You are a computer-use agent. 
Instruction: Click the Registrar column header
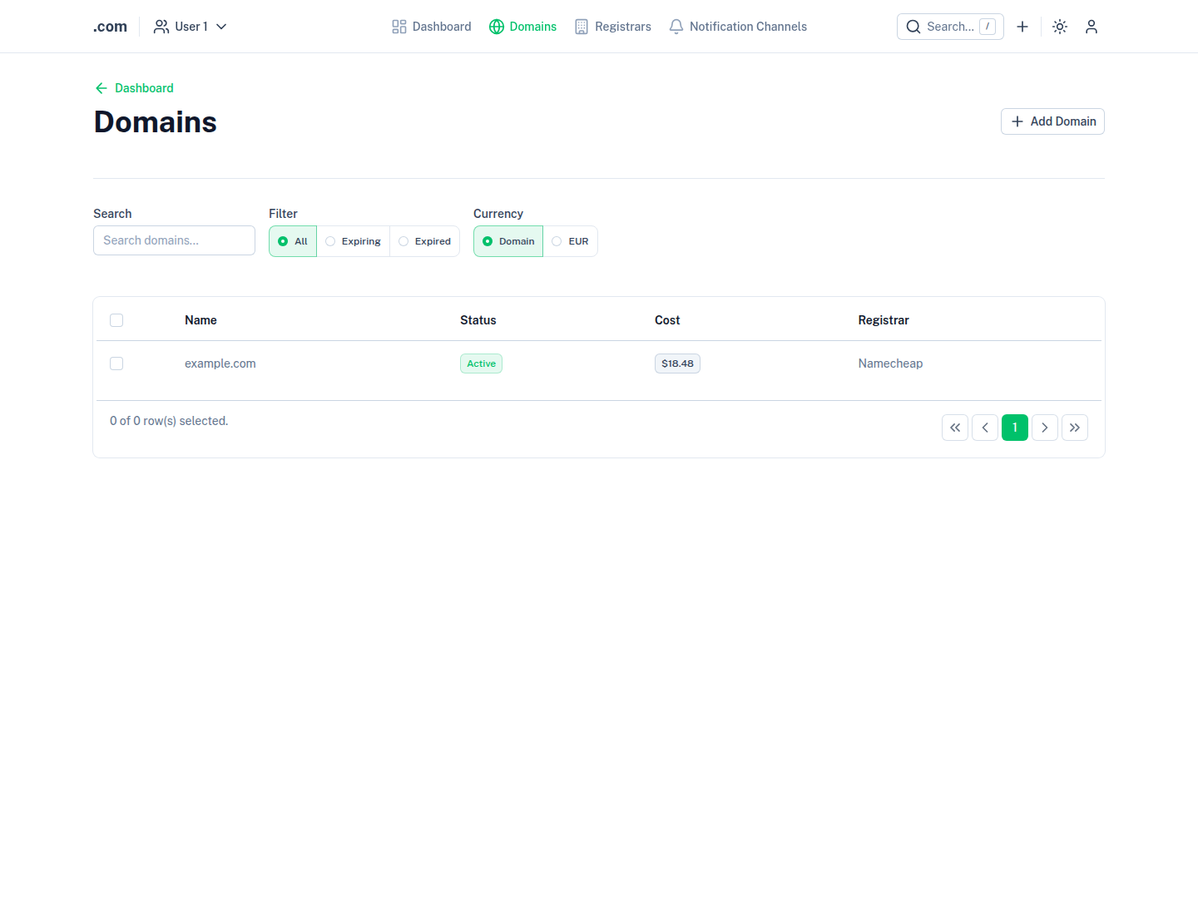click(x=884, y=320)
